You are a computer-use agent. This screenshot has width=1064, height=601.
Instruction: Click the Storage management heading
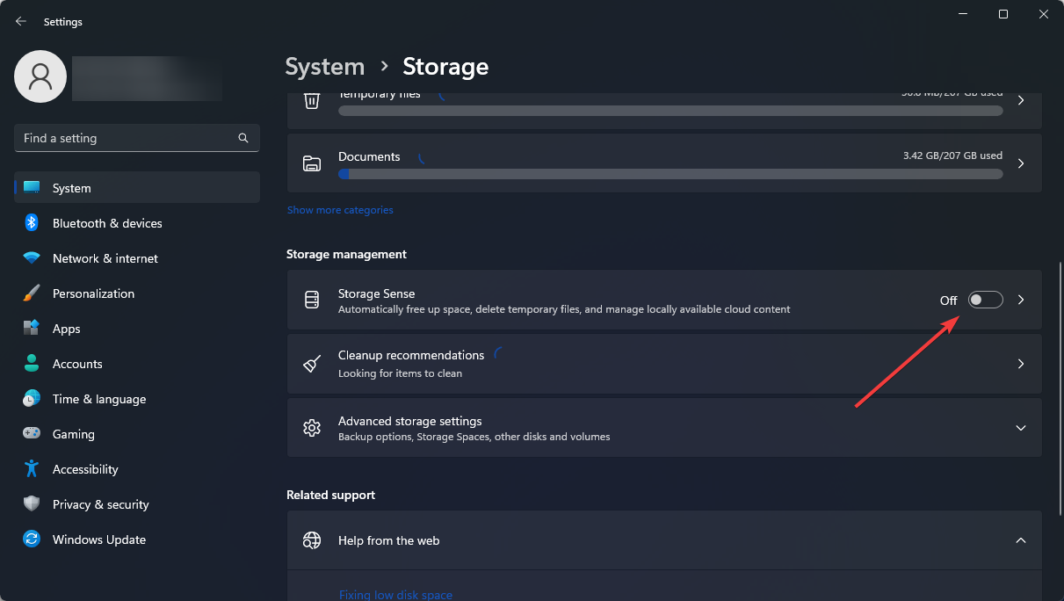[x=346, y=254]
